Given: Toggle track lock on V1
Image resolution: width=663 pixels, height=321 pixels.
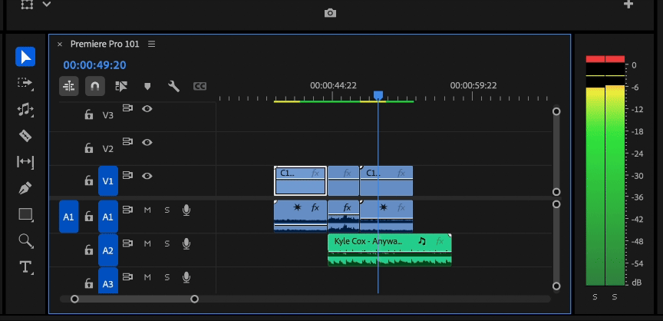Looking at the screenshot, I should coord(88,180).
